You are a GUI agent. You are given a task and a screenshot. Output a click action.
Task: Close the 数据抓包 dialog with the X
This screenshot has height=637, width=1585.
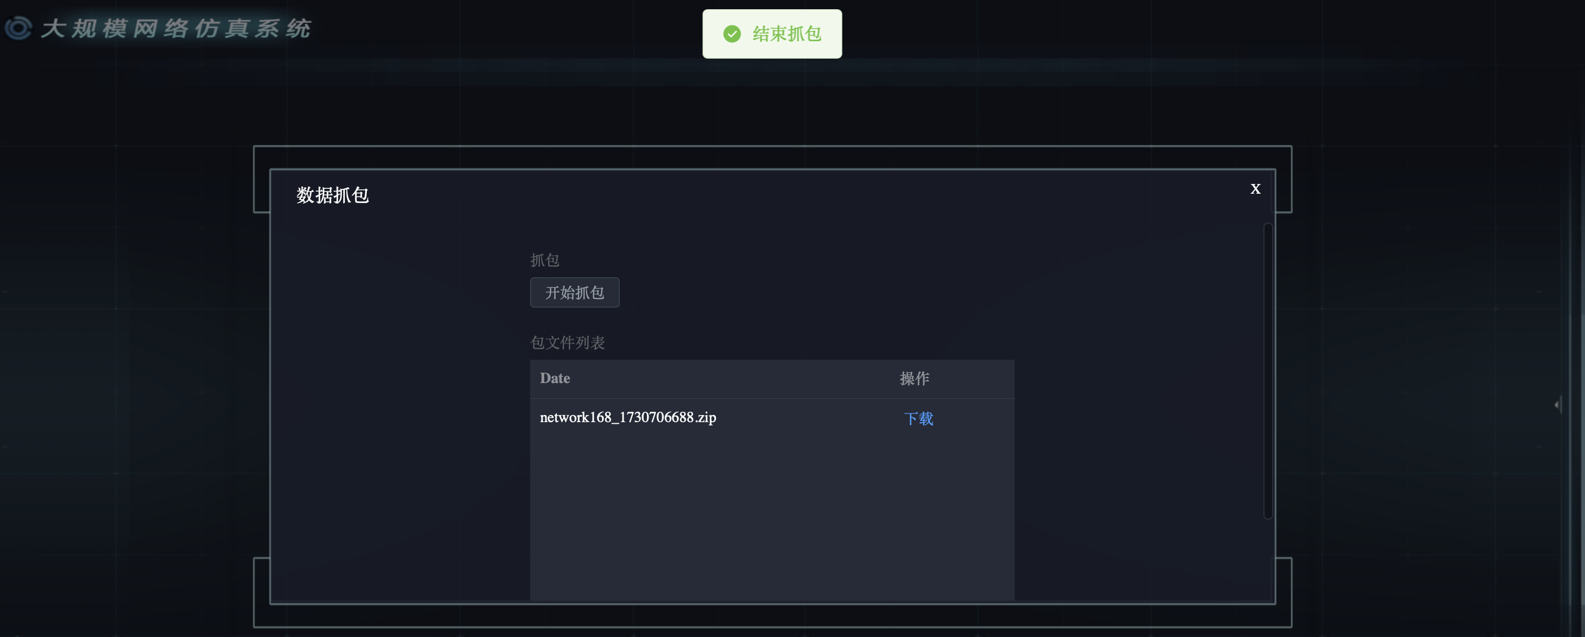1255,189
